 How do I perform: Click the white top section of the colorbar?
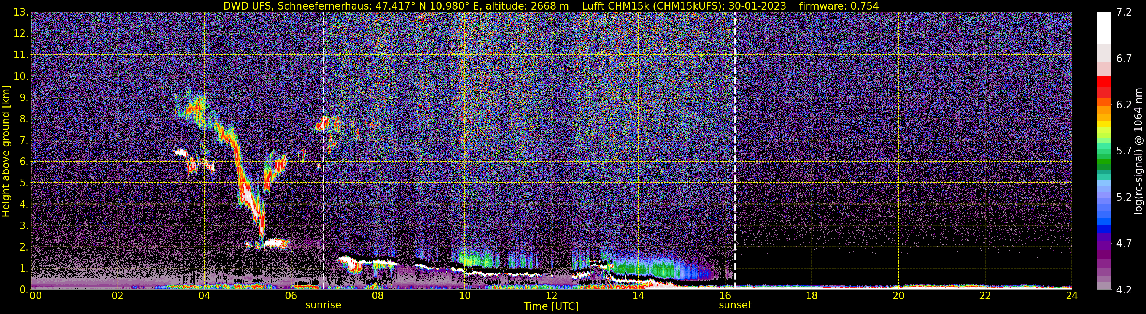[x=1104, y=28]
